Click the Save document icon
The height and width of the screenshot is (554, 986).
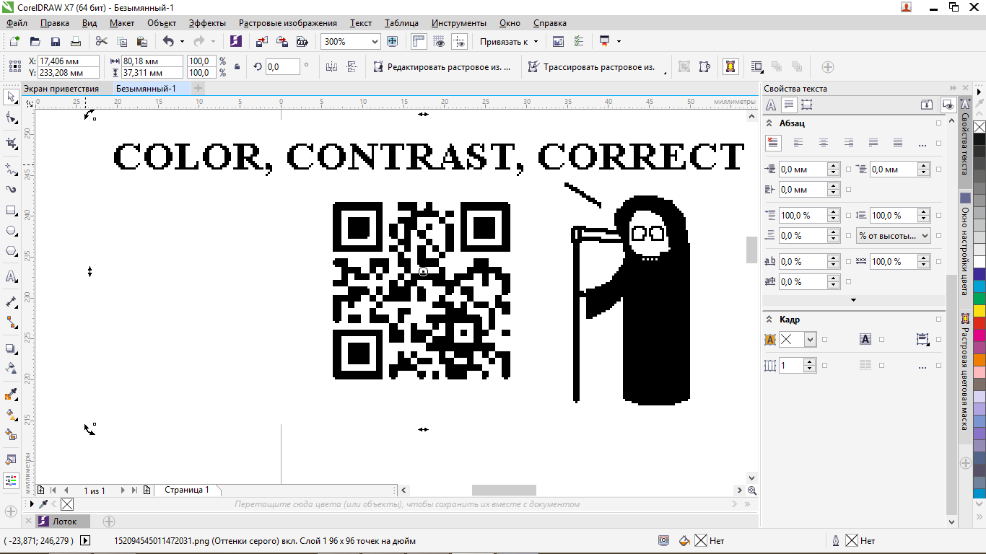tap(55, 42)
